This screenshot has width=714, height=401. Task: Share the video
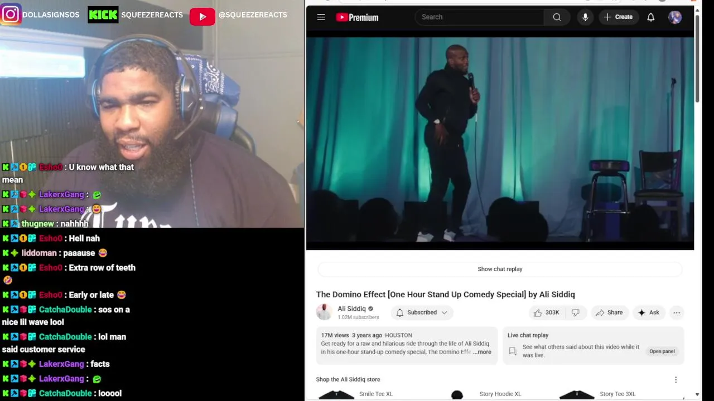click(x=609, y=312)
